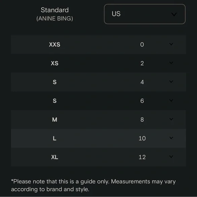Expand the chevron beside size 6
Viewport: 197px width, 197px height.
(171, 100)
